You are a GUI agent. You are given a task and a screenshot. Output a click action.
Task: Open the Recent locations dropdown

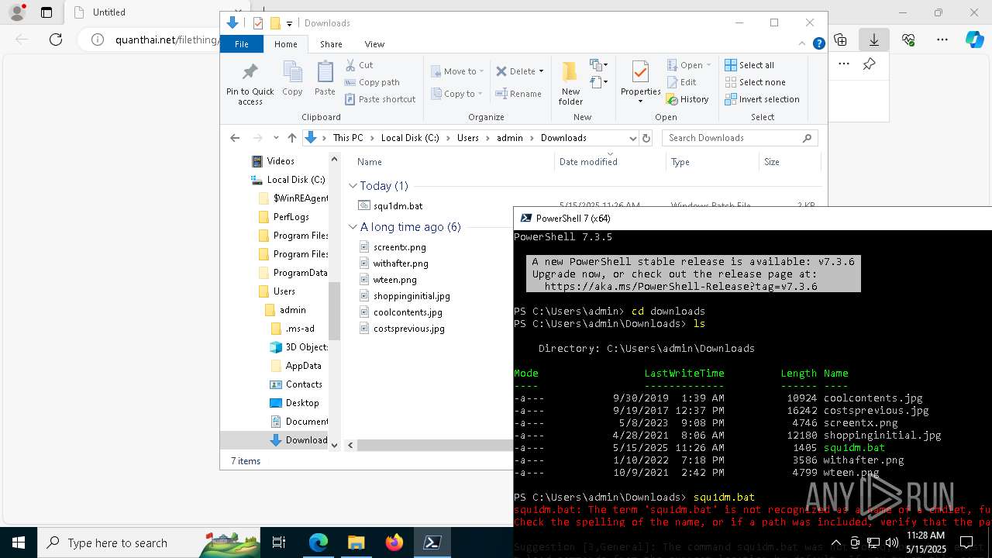(275, 138)
